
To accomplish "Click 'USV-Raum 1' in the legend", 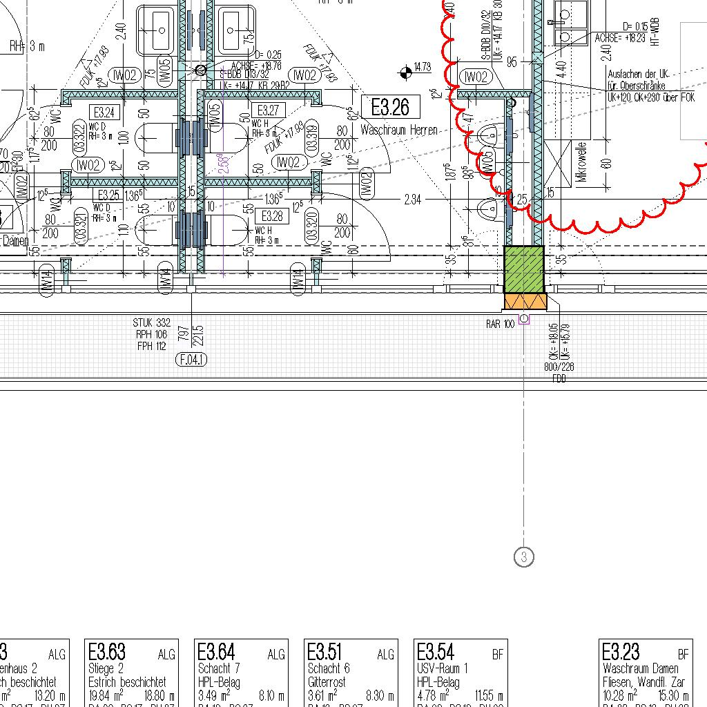I will [x=443, y=668].
